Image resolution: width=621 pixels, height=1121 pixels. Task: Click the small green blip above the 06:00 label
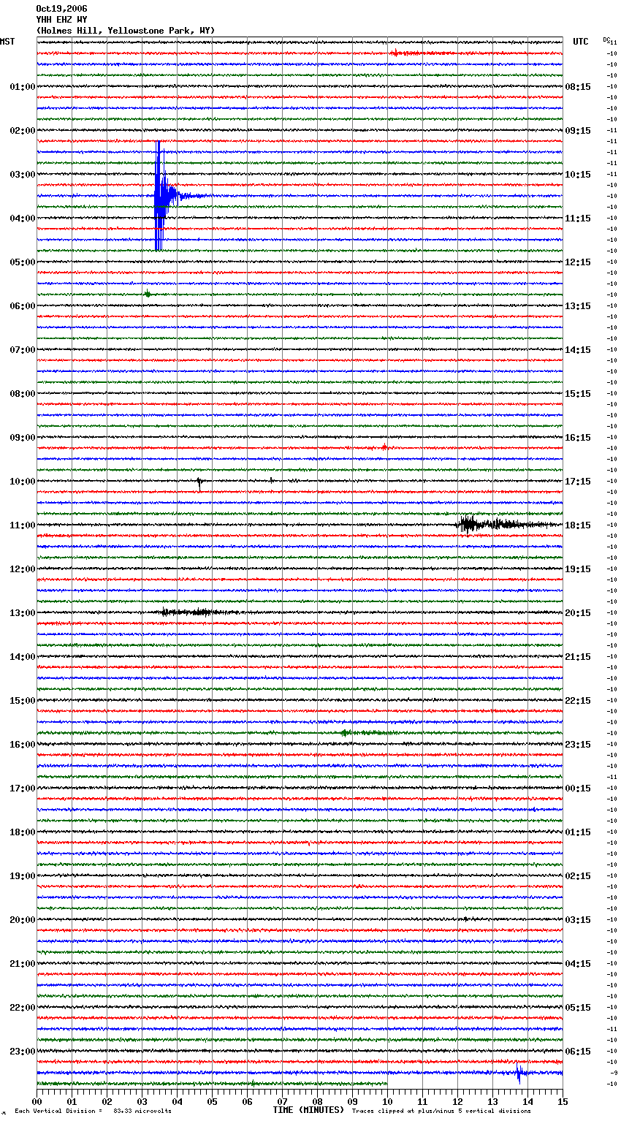tap(148, 294)
